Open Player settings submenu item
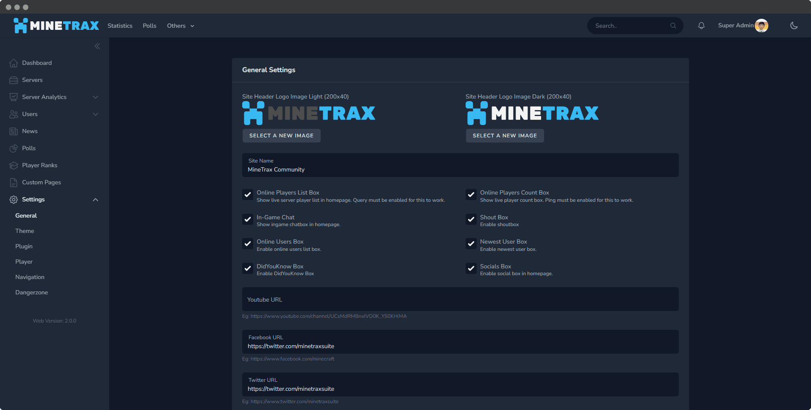Viewport: 811px width, 410px height. (24, 262)
